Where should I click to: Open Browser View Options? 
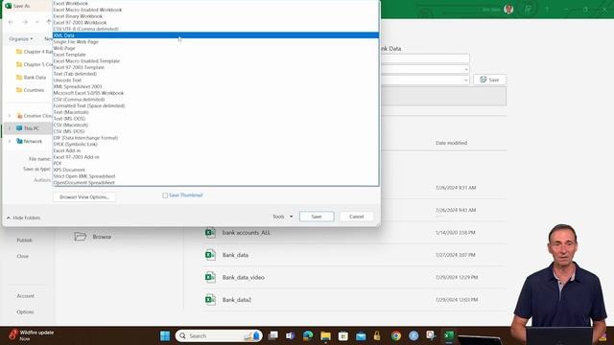[x=84, y=197]
